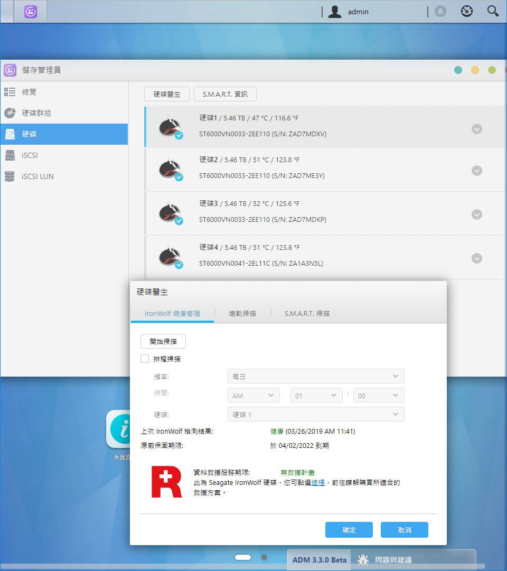Open the 硬碟 dropdown showing 硬碟 1
Screen dimensions: 507x571
[316, 415]
